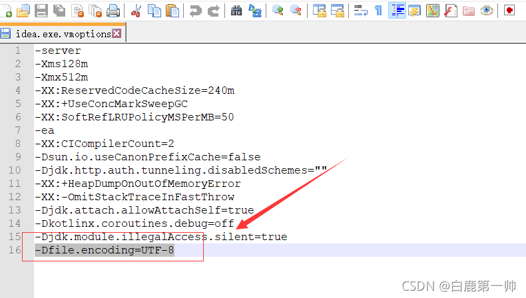
Task: Paste from clipboard icon
Action: click(172, 11)
